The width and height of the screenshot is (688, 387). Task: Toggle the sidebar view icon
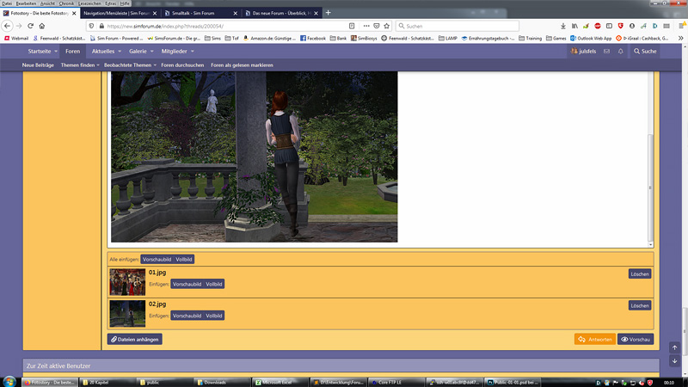[609, 27]
